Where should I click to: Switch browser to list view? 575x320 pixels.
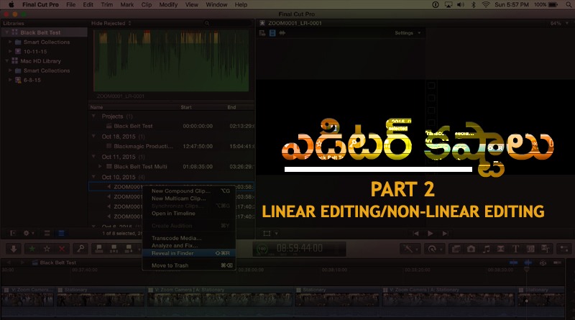coord(60,233)
